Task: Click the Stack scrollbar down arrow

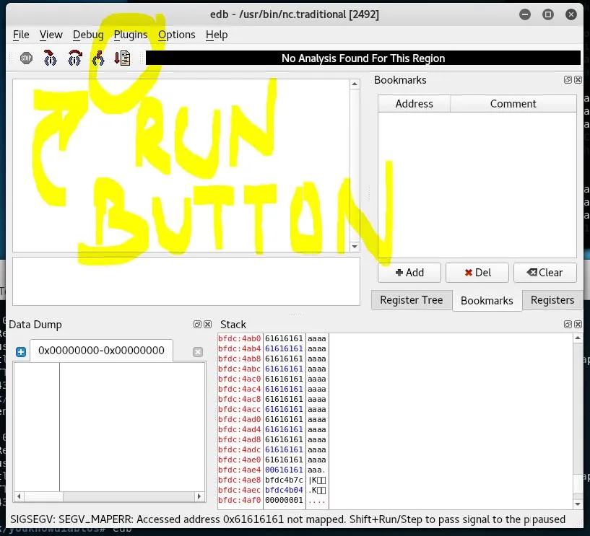Action: tap(578, 504)
